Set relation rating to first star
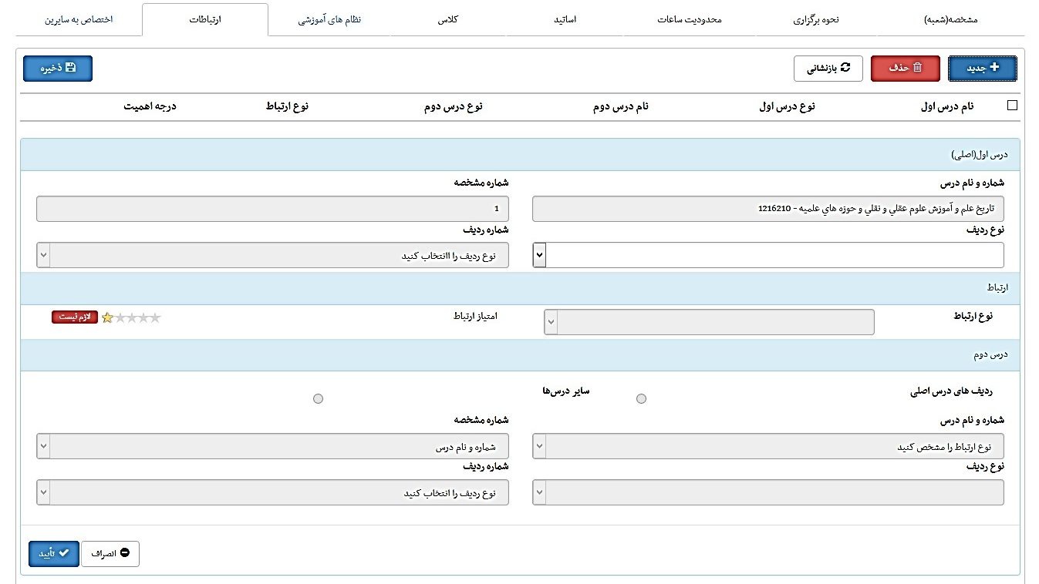 pos(107,317)
